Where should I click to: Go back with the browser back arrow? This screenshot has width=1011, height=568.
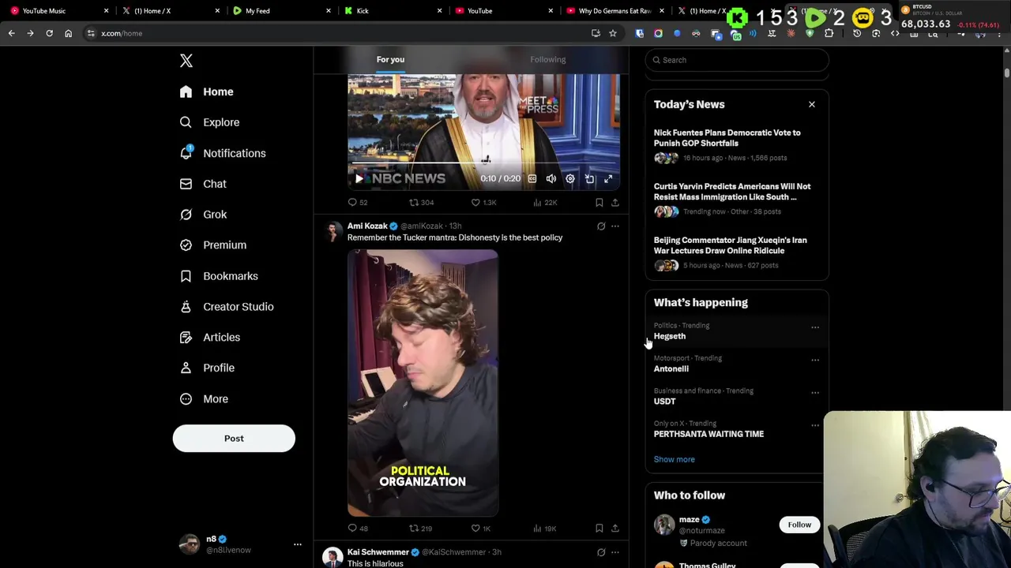pos(11,33)
